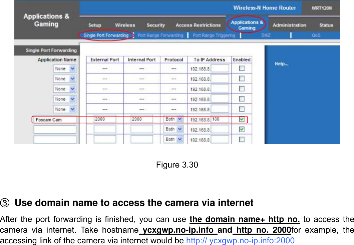Click the WRT120N model label
The width and height of the screenshot is (354, 245).
point(322,8)
